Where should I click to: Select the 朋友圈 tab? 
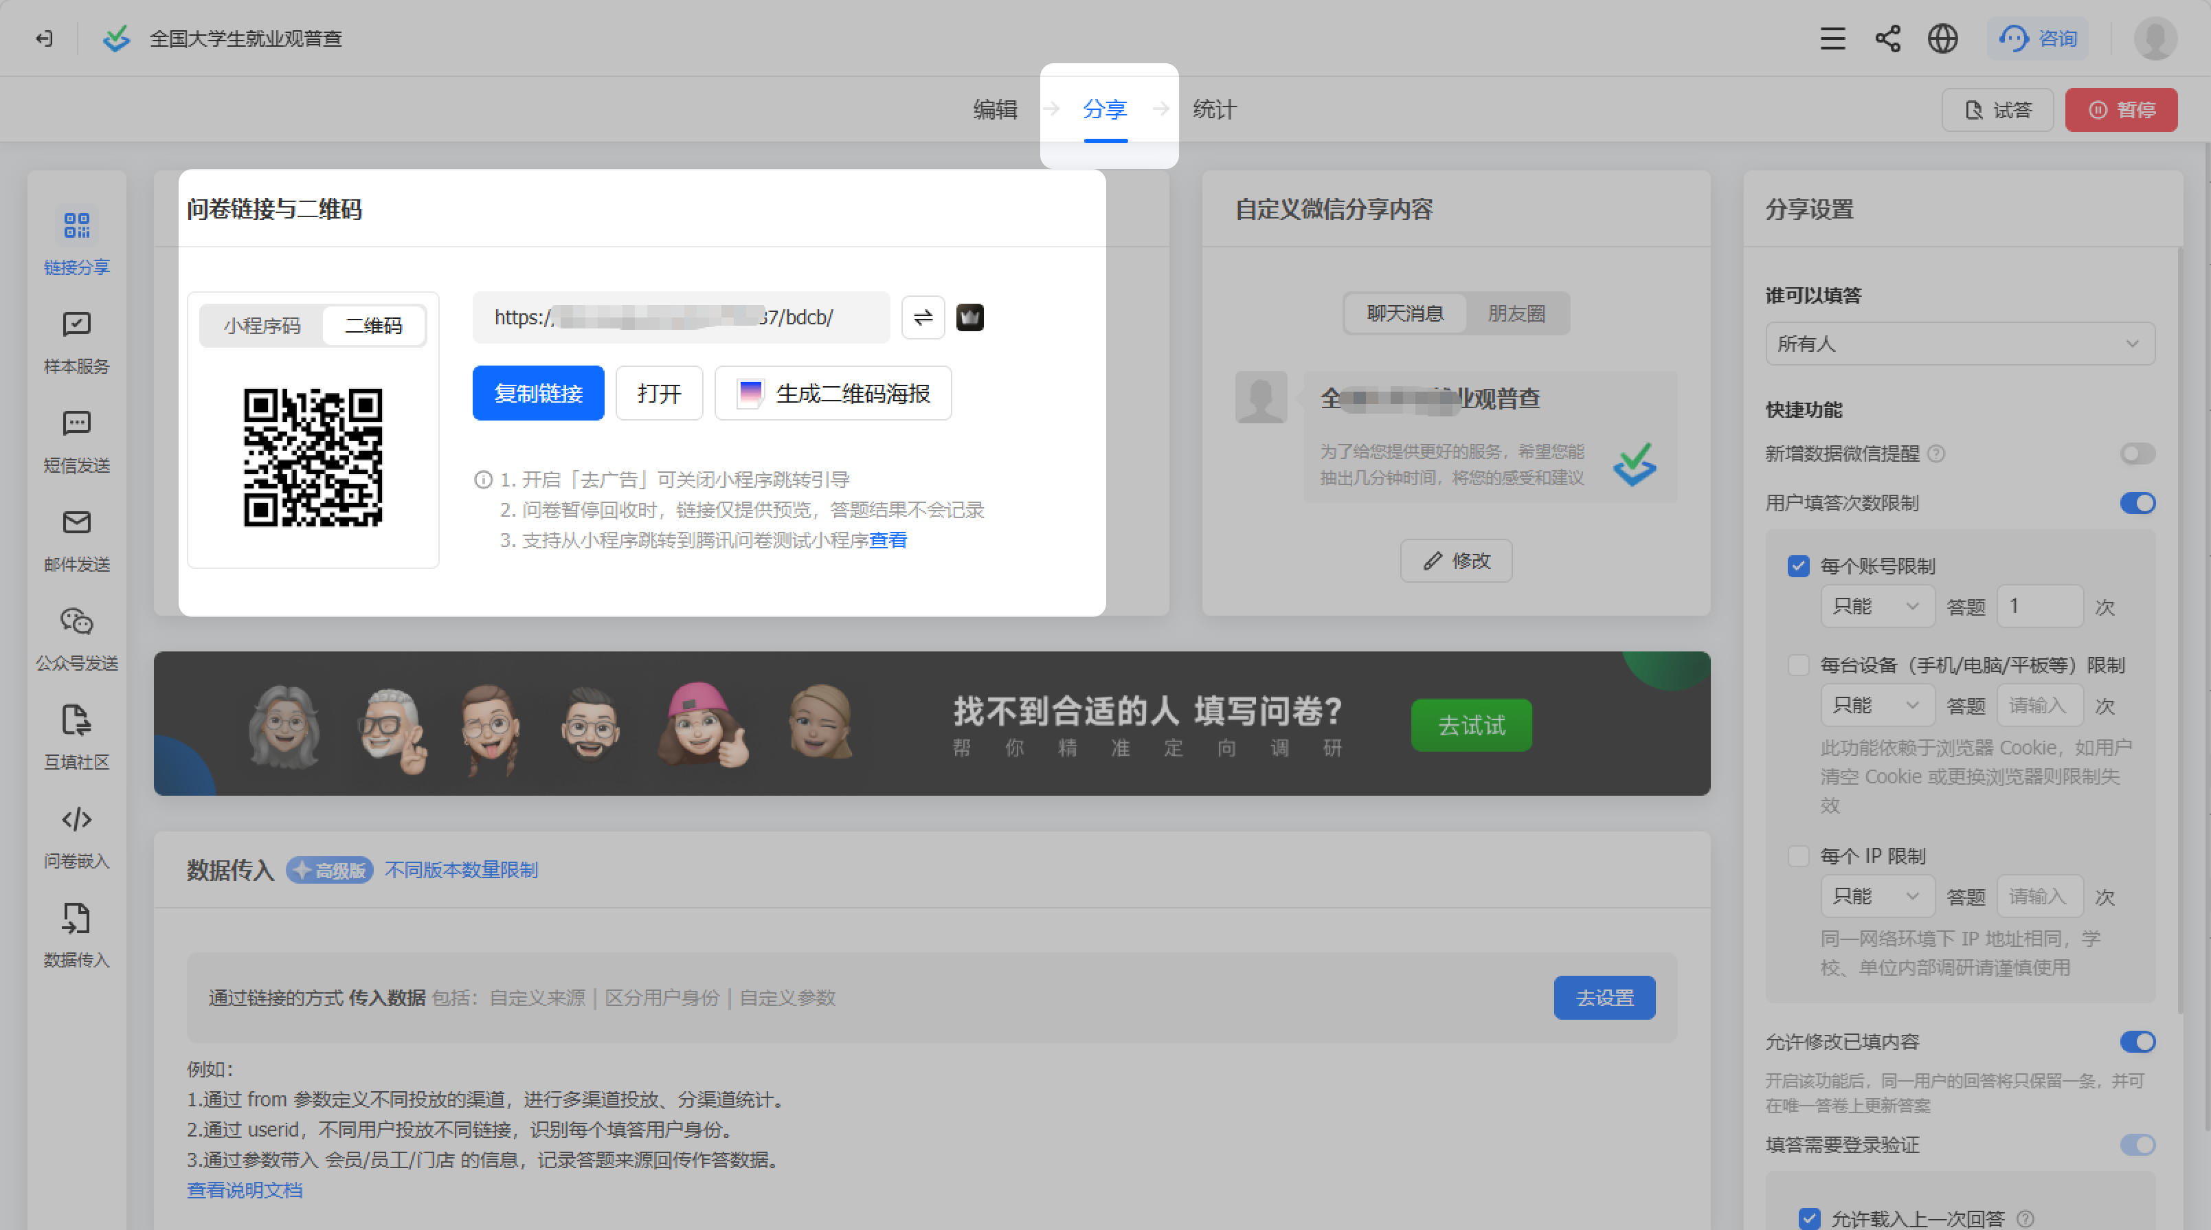click(x=1516, y=313)
